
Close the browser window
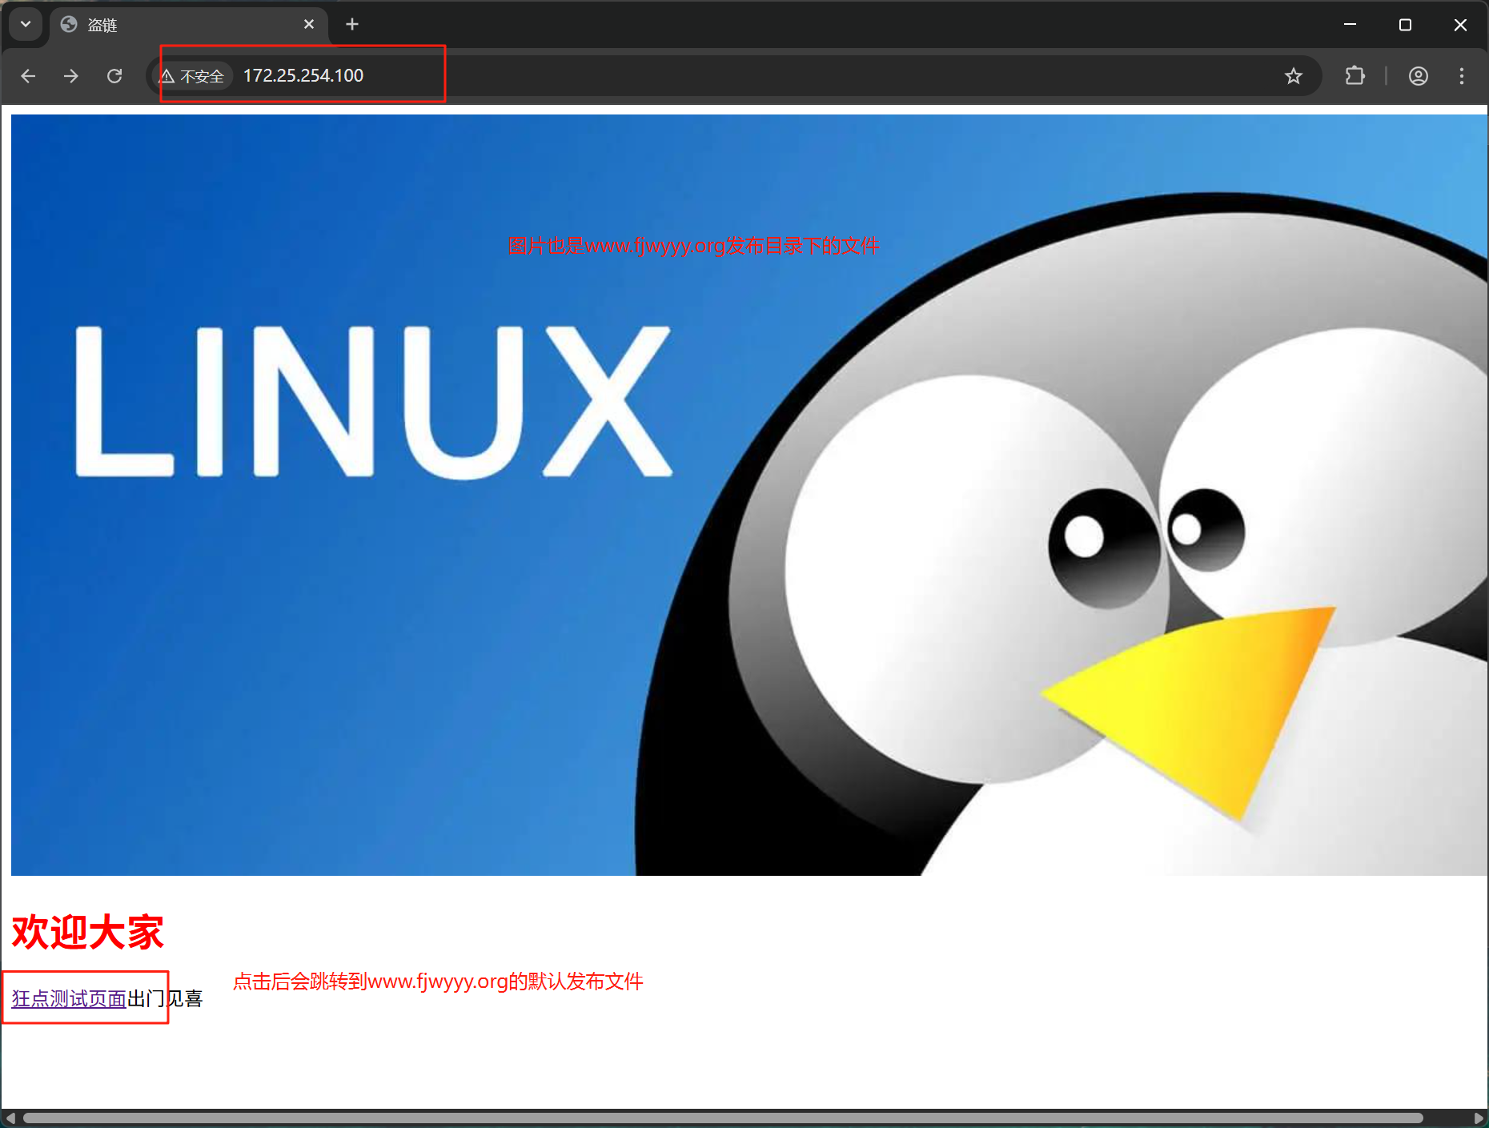[1460, 25]
